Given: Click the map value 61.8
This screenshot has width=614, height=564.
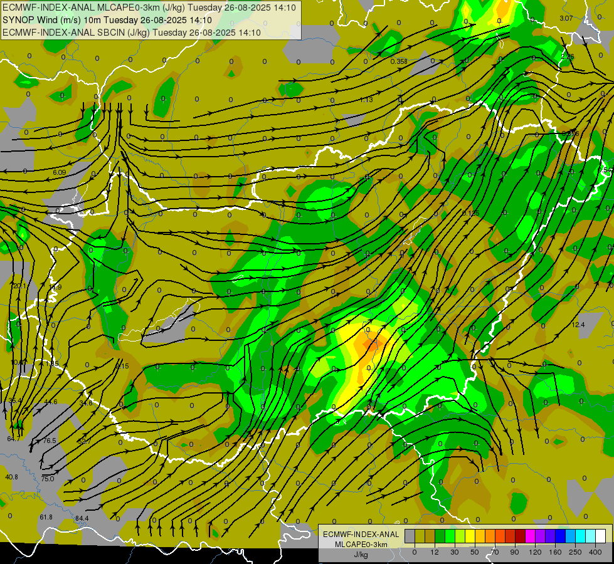Looking at the screenshot, I should (x=46, y=517).
